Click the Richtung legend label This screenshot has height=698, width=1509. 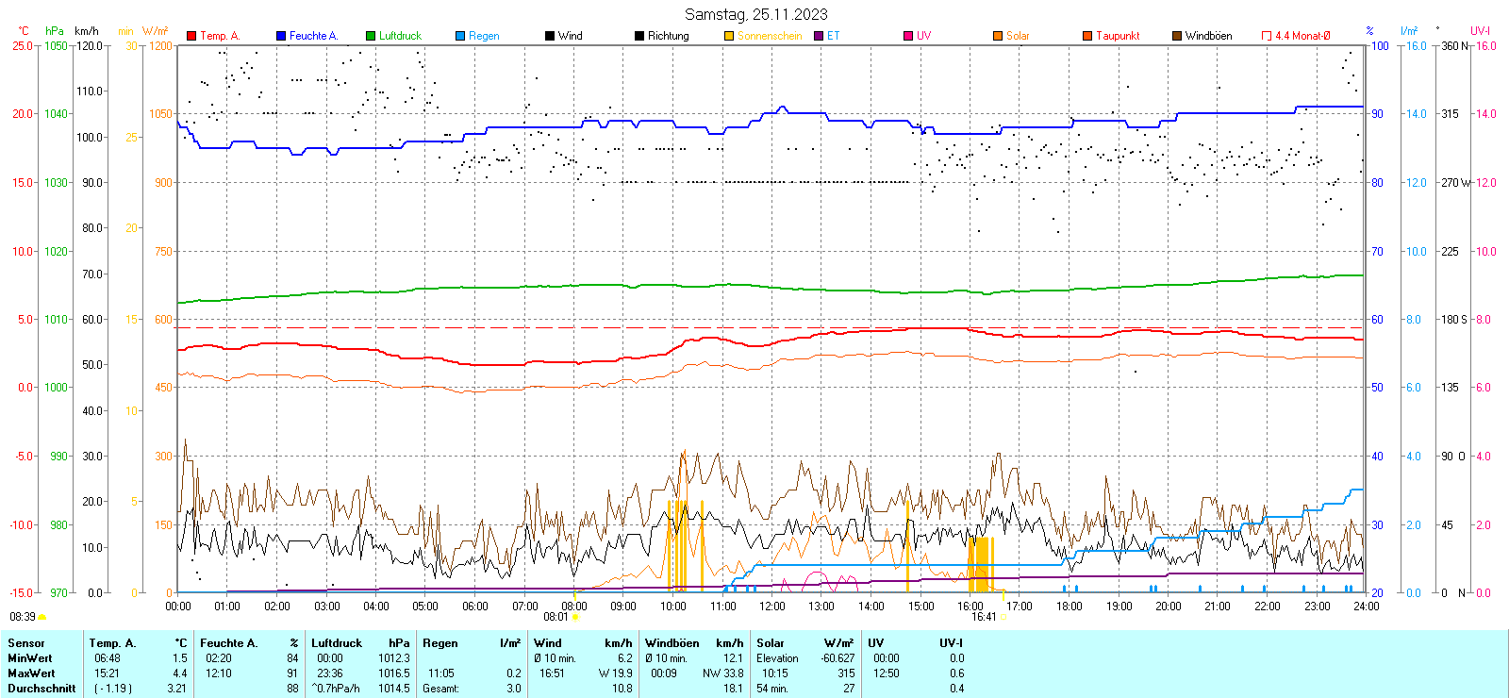pyautogui.click(x=668, y=36)
